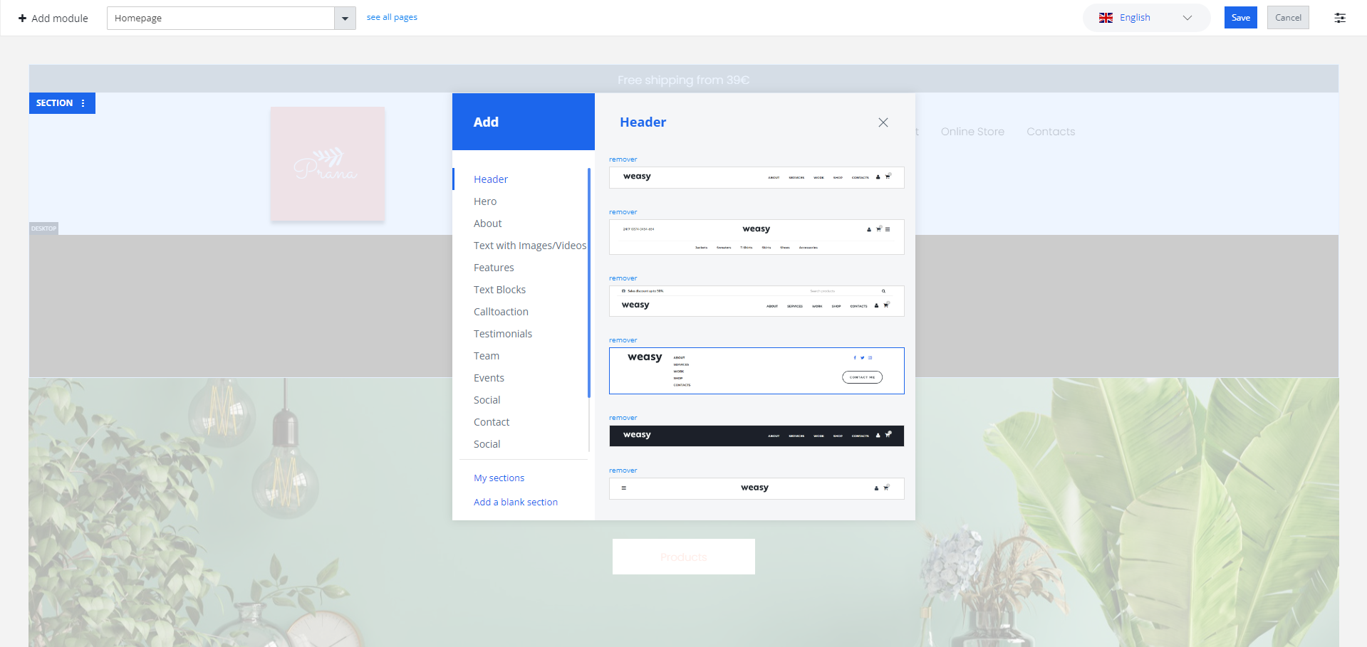Open the SECTION three-dot menu
This screenshot has width=1367, height=647.
point(83,103)
